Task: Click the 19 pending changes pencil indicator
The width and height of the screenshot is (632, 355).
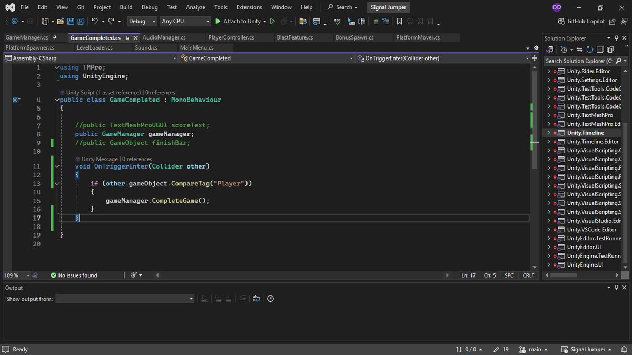Action: 501,349
